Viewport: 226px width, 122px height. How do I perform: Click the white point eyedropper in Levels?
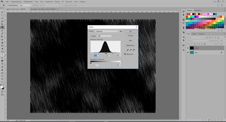pos(134,50)
